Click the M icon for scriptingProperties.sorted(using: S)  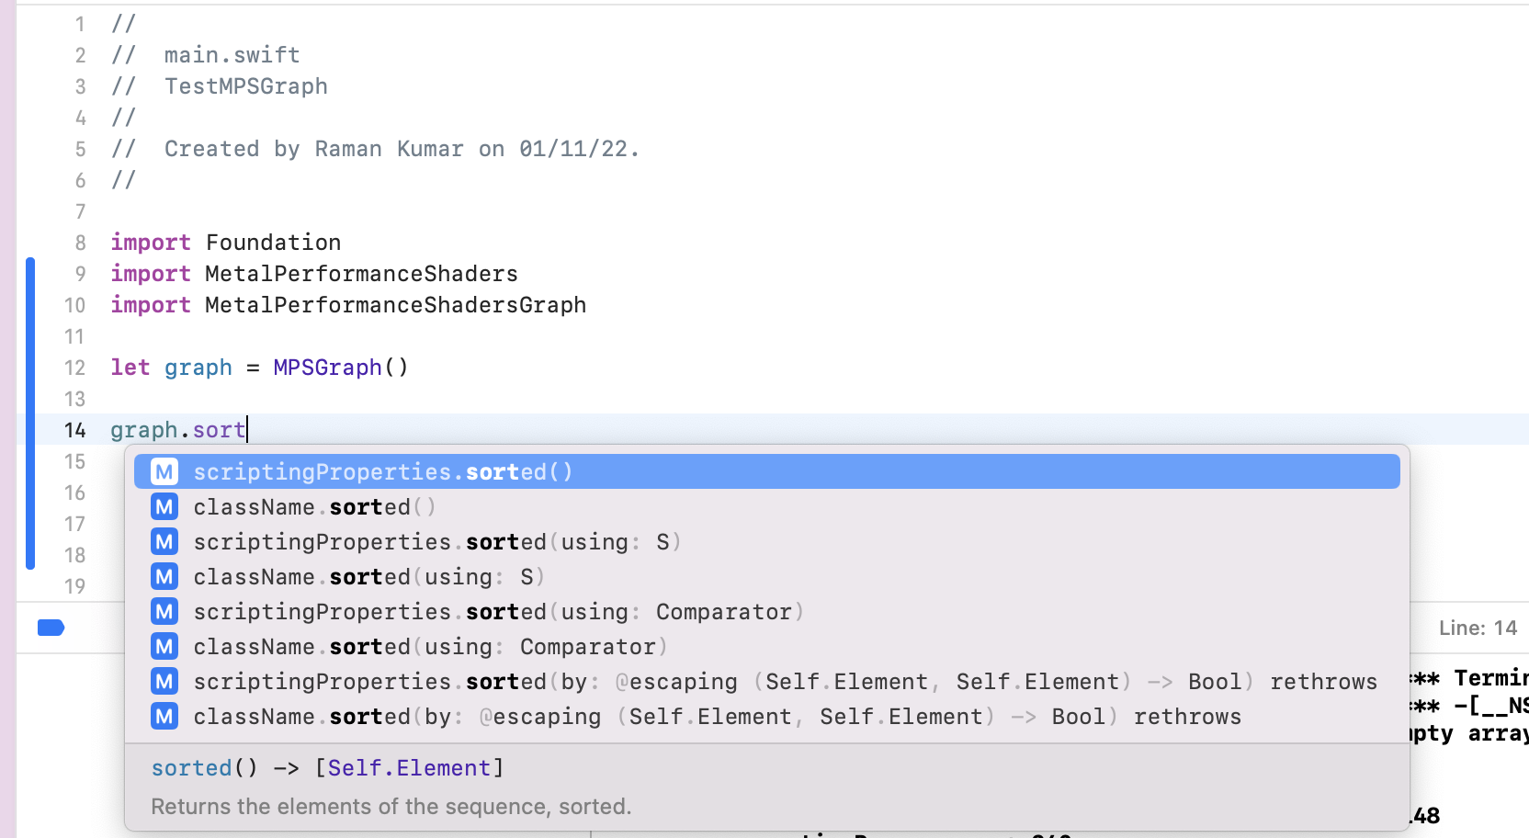point(164,542)
